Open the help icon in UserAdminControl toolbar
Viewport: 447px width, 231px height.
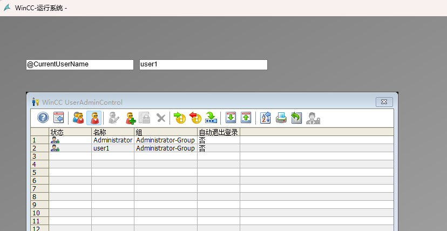tap(43, 118)
